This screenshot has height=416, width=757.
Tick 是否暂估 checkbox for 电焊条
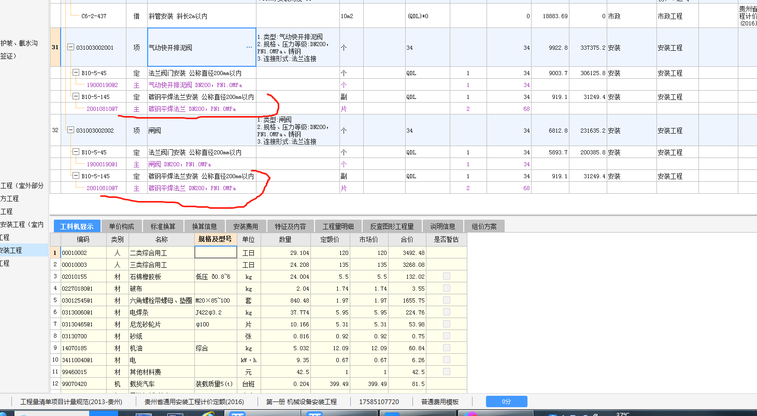[x=446, y=312]
